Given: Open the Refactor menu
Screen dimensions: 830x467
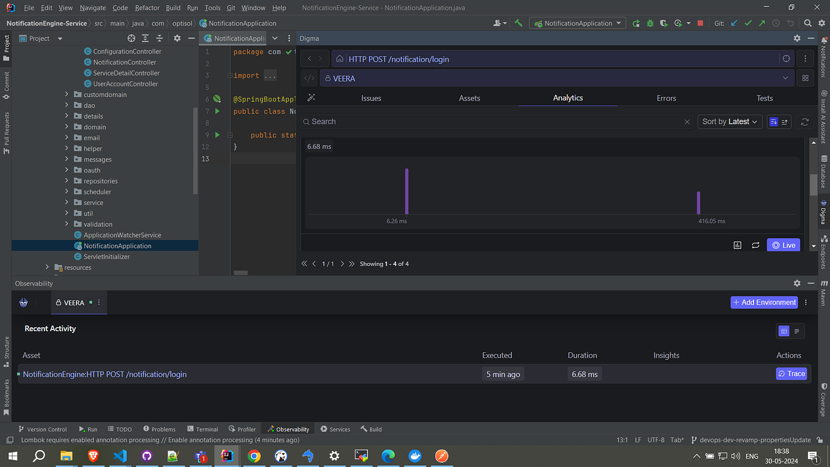Looking at the screenshot, I should pyautogui.click(x=147, y=8).
